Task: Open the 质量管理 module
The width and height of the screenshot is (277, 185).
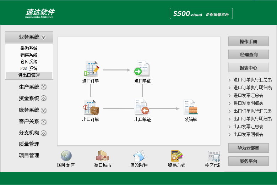Action: coord(29,144)
